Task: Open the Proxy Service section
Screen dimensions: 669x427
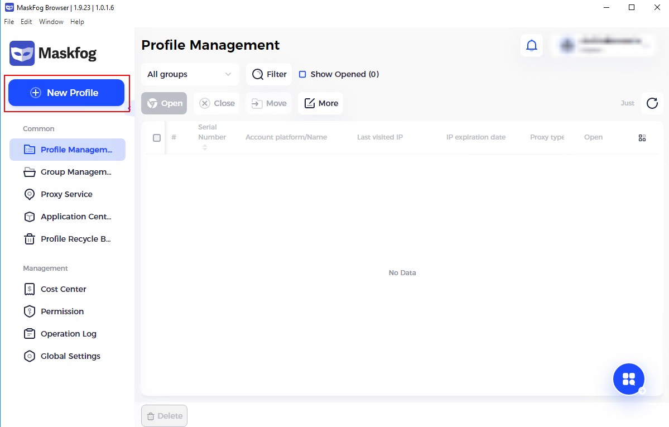Action: click(68, 194)
